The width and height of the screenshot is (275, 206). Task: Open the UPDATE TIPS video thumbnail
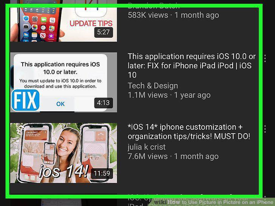[63, 21]
